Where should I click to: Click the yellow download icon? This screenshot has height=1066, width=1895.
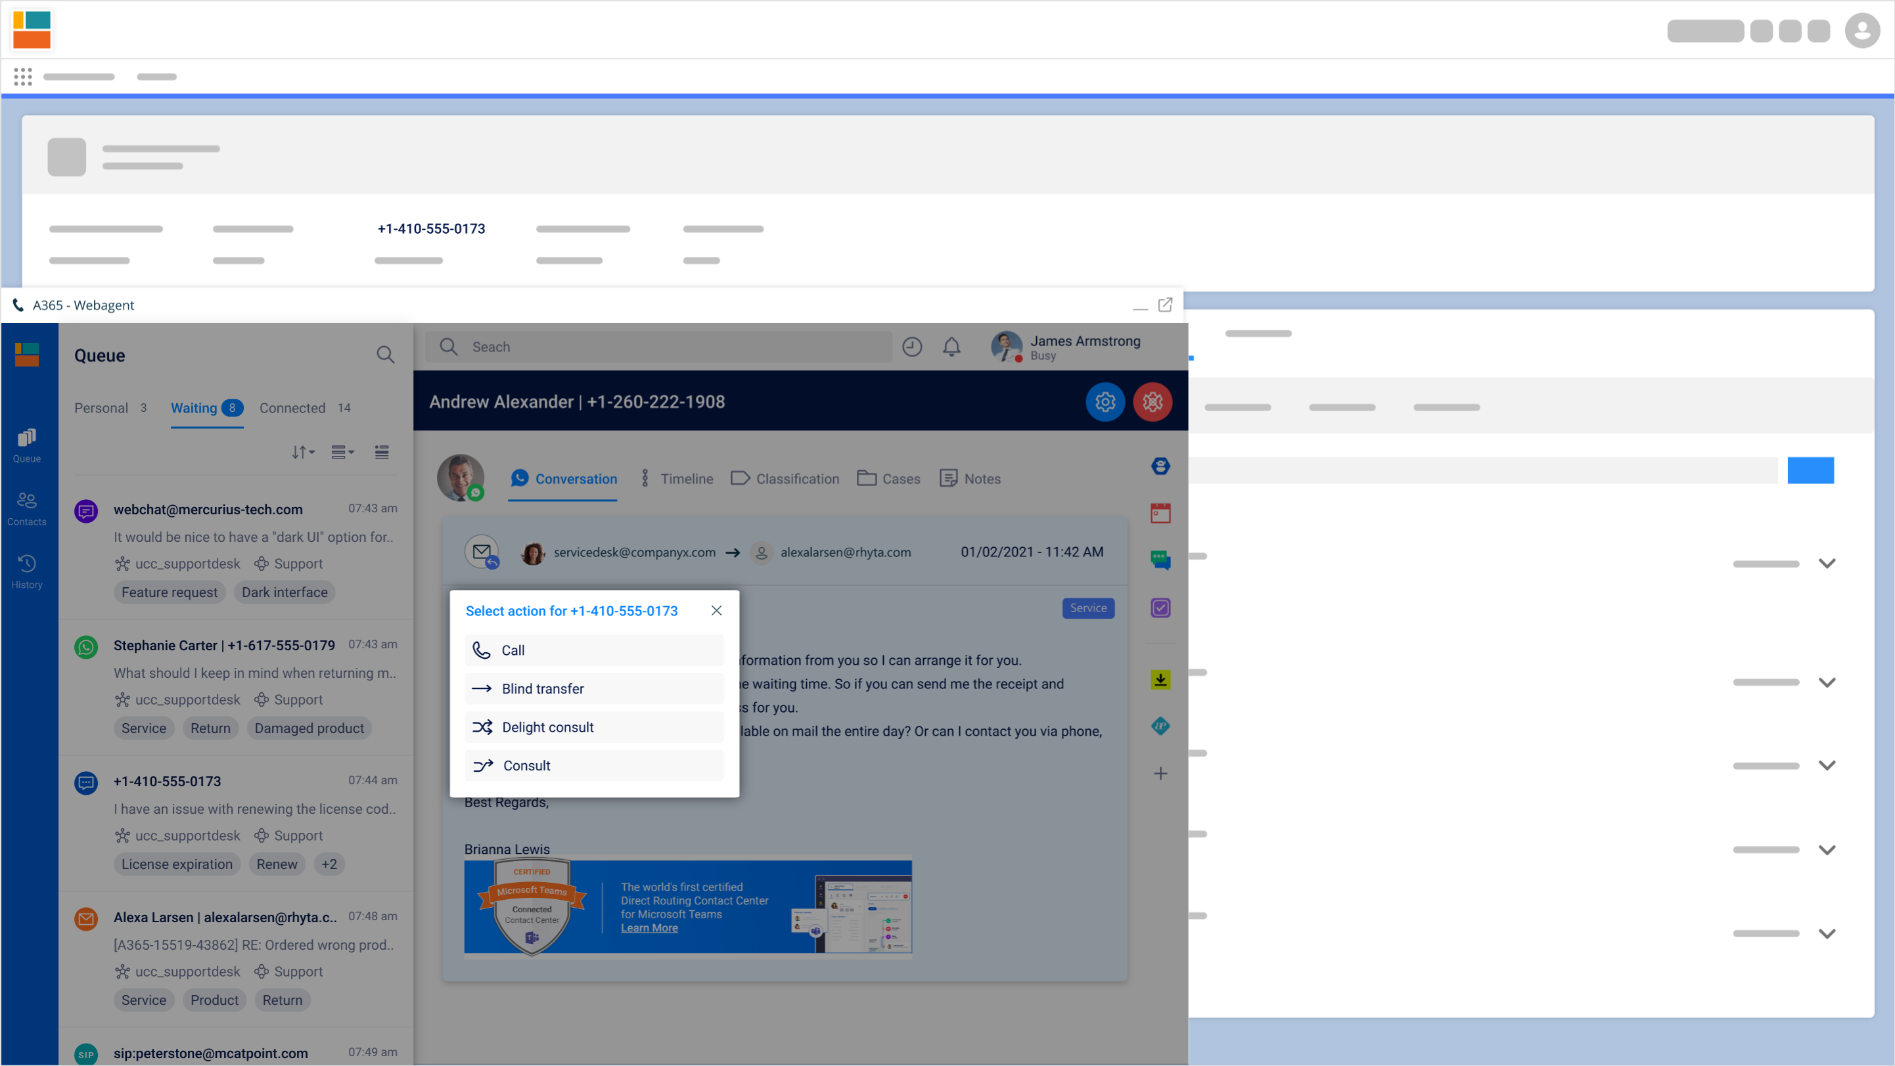[1161, 680]
